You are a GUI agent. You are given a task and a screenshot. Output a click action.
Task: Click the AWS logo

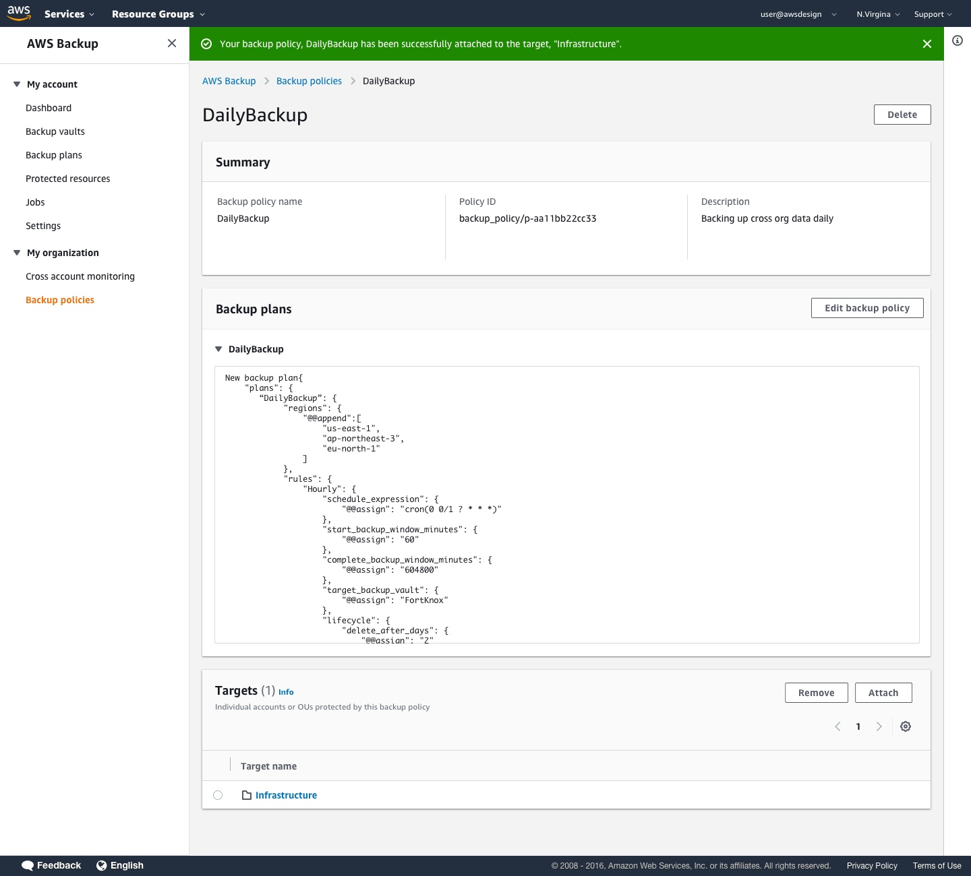tap(19, 13)
